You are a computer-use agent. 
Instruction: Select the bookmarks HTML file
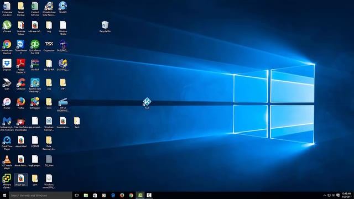tap(63, 123)
